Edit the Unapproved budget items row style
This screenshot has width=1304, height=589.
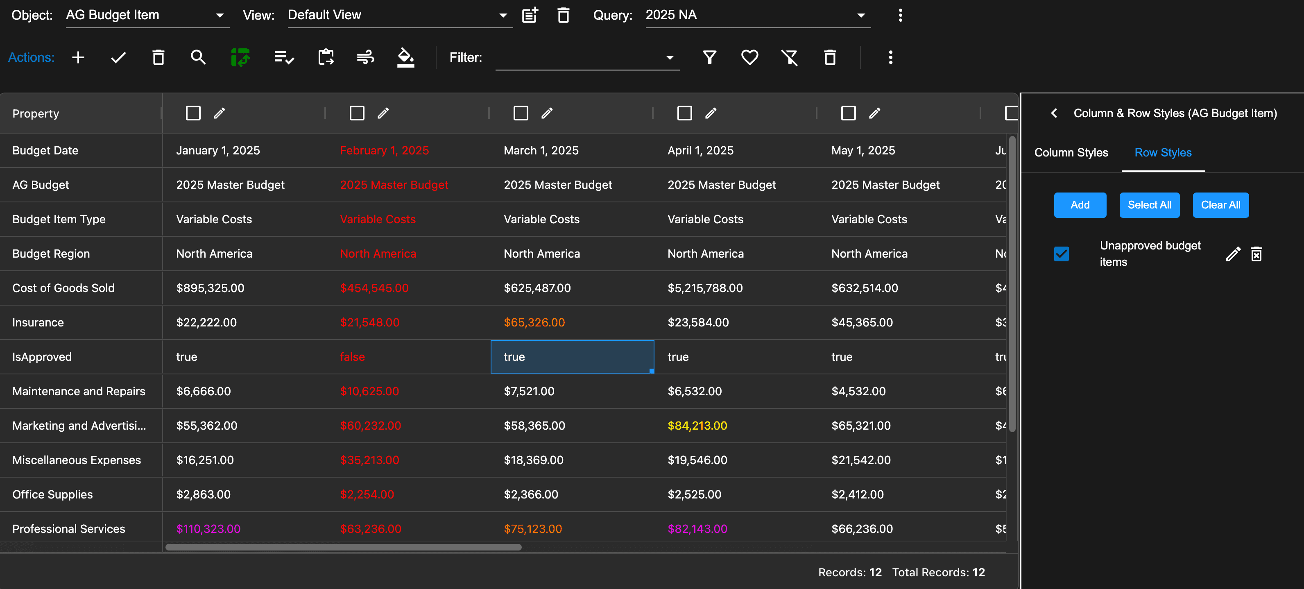(1233, 254)
